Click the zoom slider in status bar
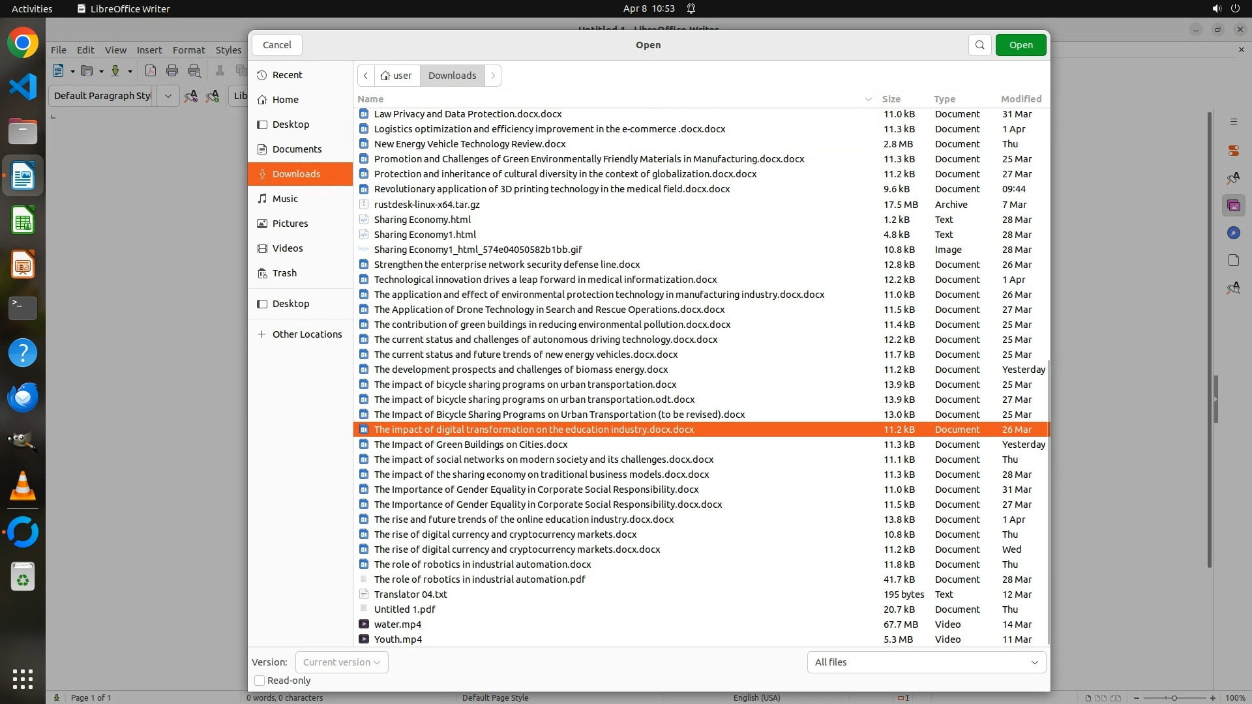 point(1174,698)
